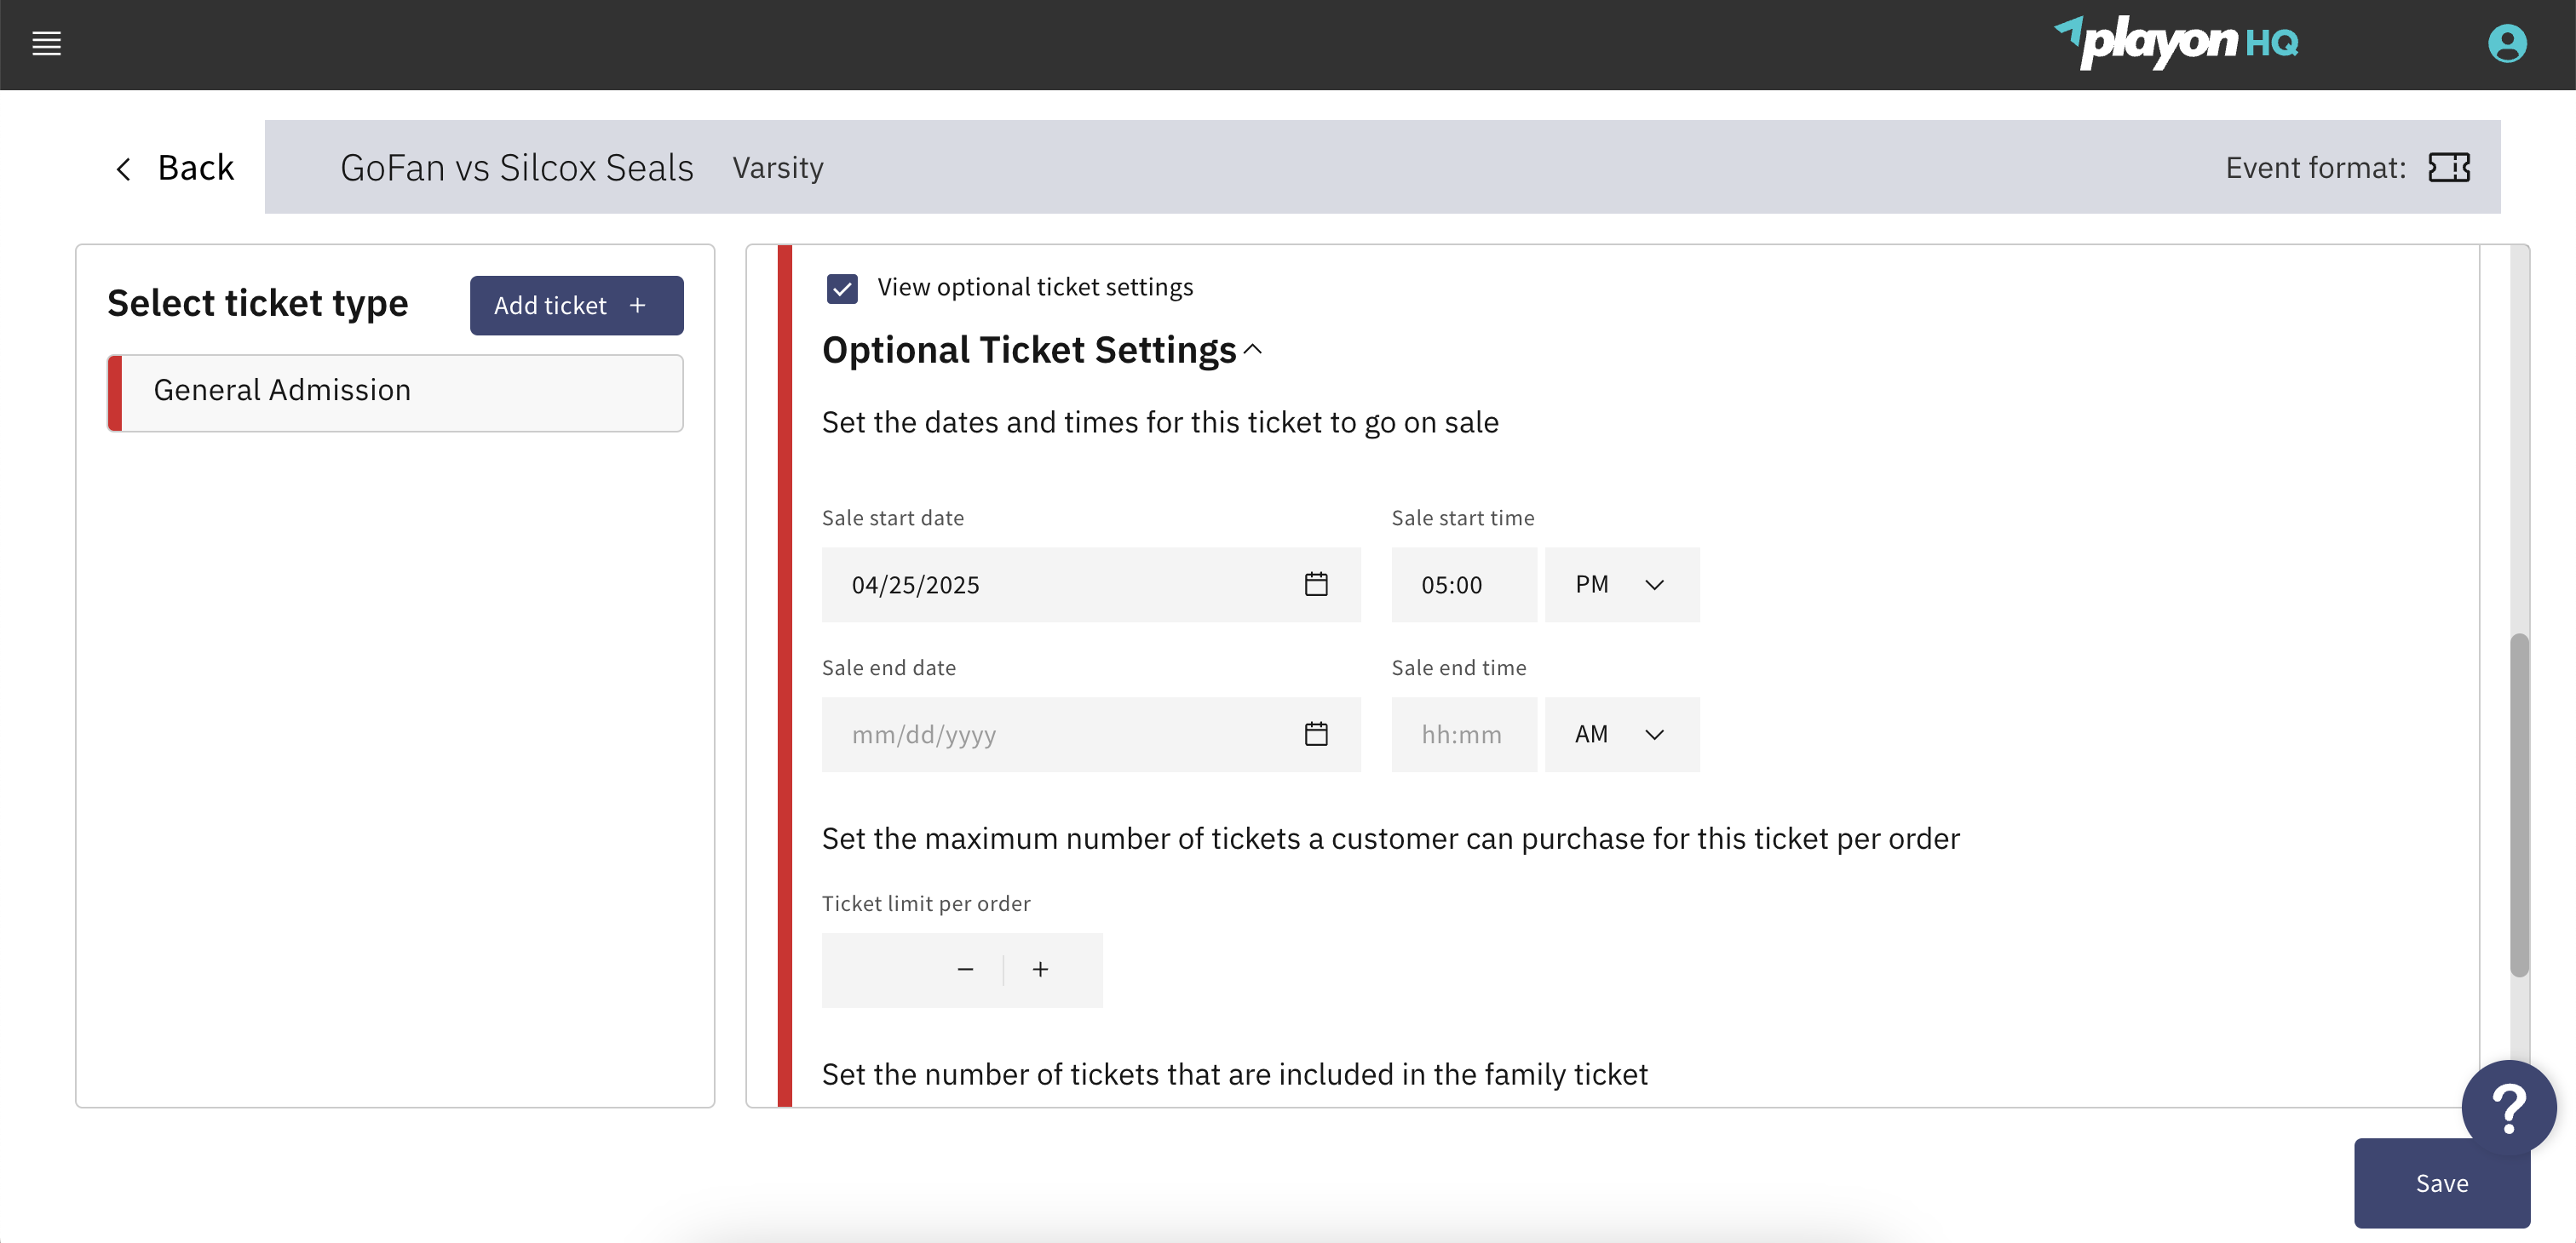
Task: Open the hamburger navigation menu
Action: (x=46, y=44)
